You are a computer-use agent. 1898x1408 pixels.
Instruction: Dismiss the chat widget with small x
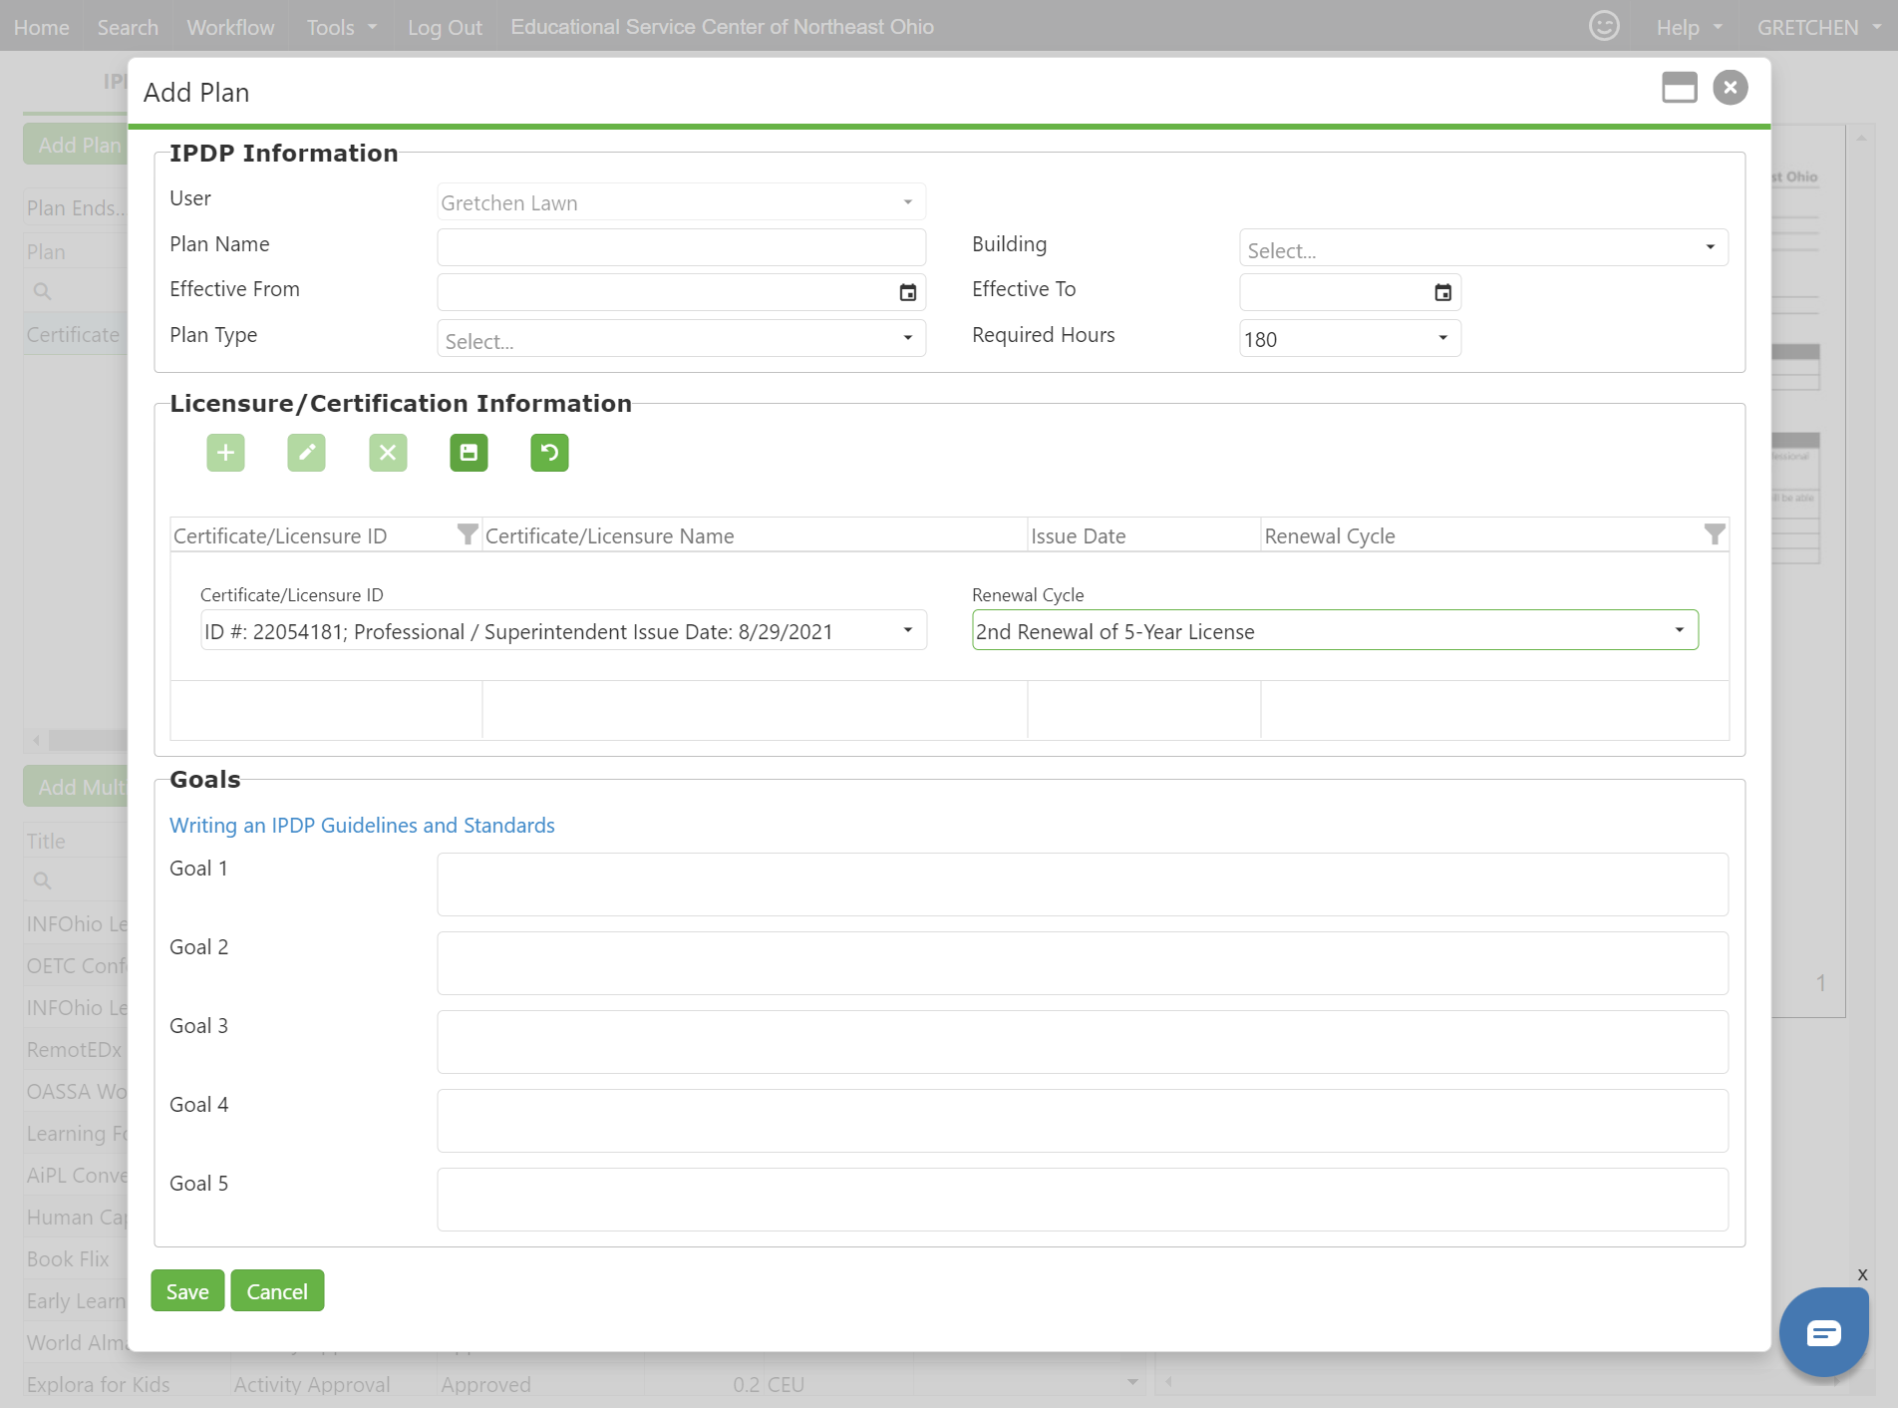point(1862,1274)
